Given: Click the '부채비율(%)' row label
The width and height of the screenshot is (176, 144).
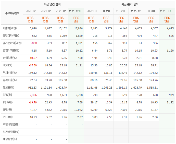Looking at the screenshot, I should (x=10, y=73).
